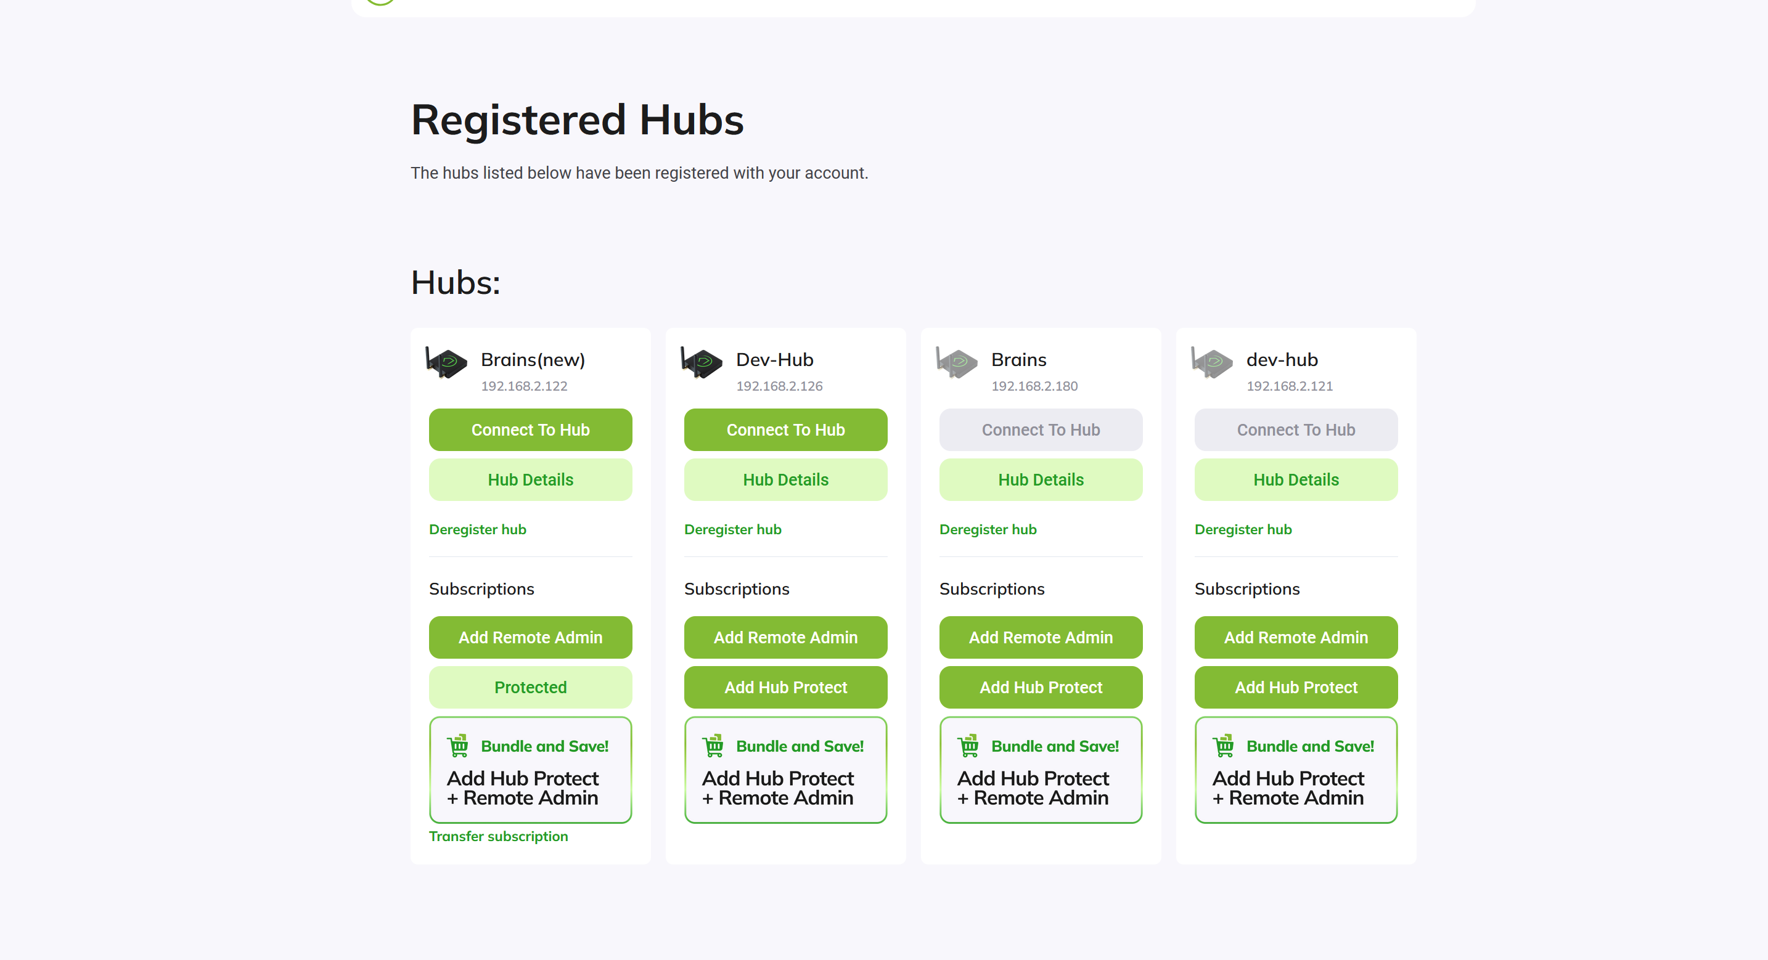Open Hub Details for dev-hub 192.168.2.121
Viewport: 1768px width, 960px height.
click(1296, 479)
